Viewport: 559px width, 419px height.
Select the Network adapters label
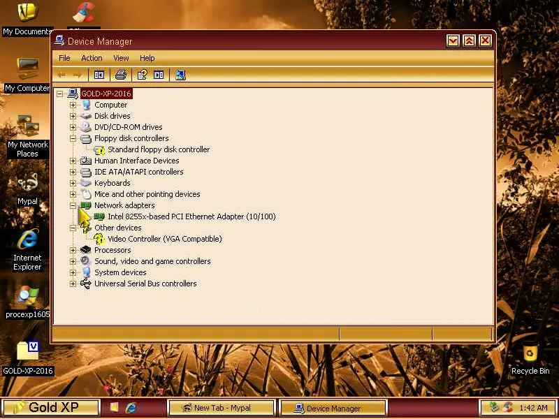[124, 205]
